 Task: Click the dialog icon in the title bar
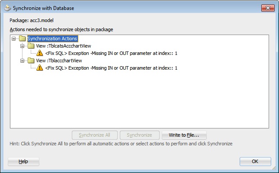[x=7, y=8]
